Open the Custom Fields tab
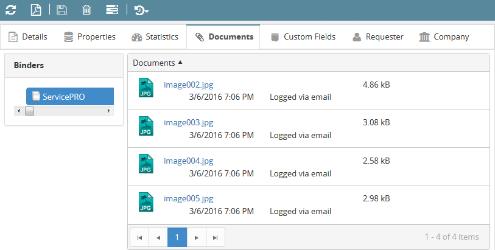This screenshot has height=250, width=495. [303, 37]
